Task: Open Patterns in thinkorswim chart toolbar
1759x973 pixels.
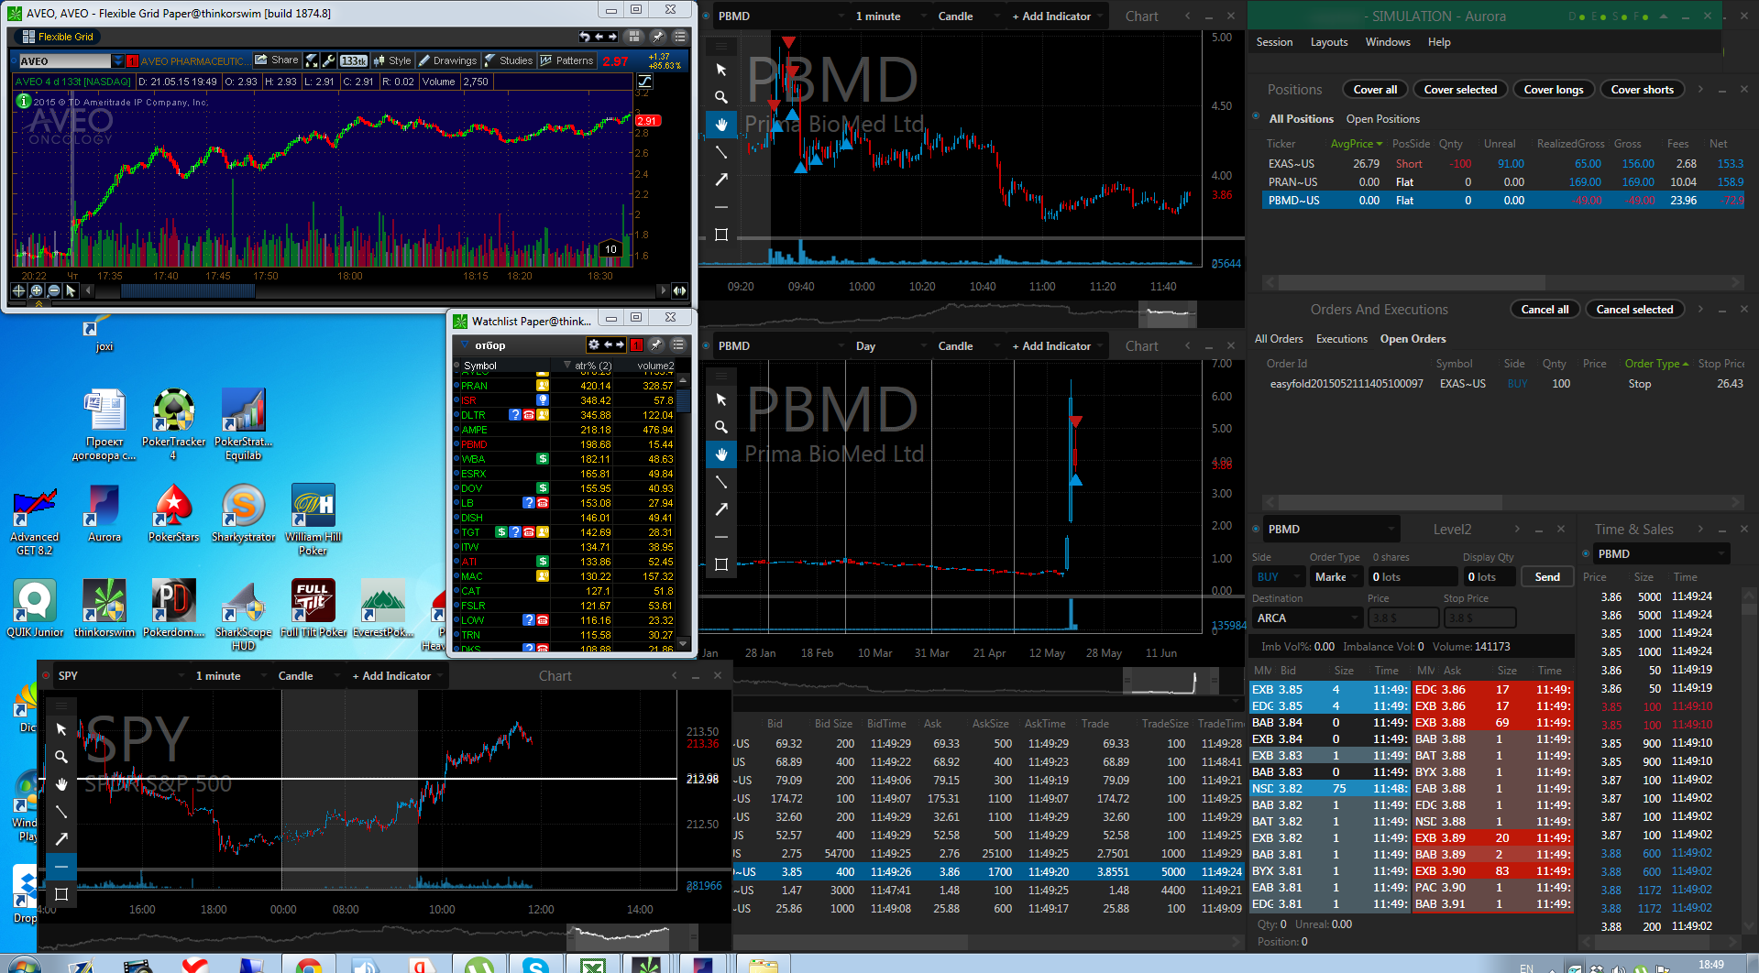Action: pos(567,60)
